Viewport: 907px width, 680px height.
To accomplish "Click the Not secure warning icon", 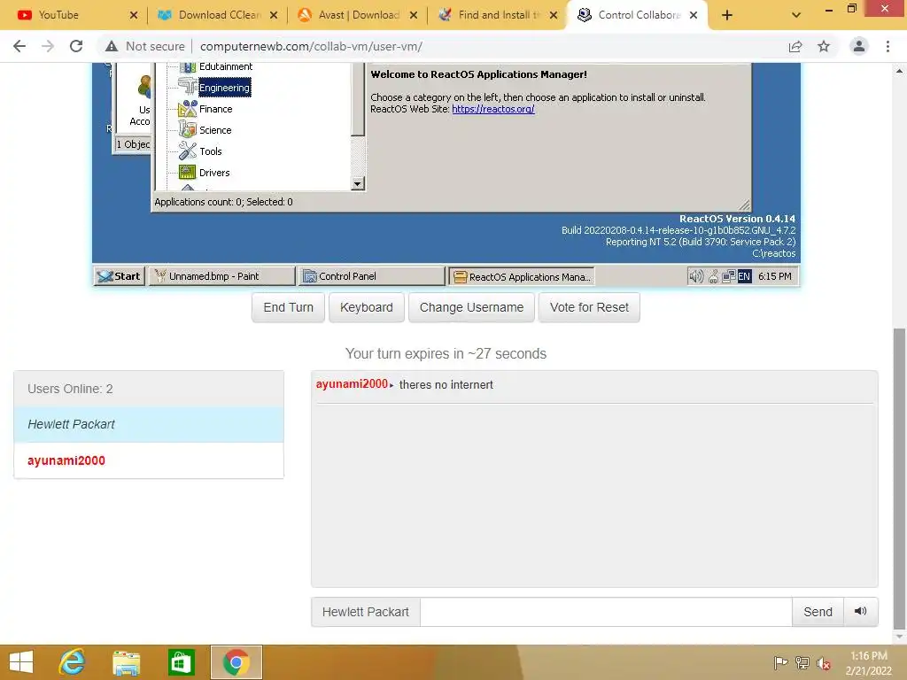I will [112, 46].
